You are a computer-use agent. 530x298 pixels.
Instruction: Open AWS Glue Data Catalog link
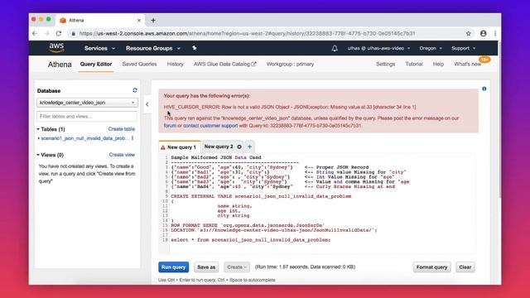pos(224,65)
